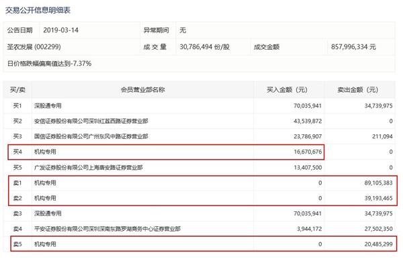Image resolution: width=403 pixels, height=261 pixels.
Task: Click 平安证券股份有限公司深圳深南东路罗湖商务中心证券营业部
Action: tap(107, 229)
